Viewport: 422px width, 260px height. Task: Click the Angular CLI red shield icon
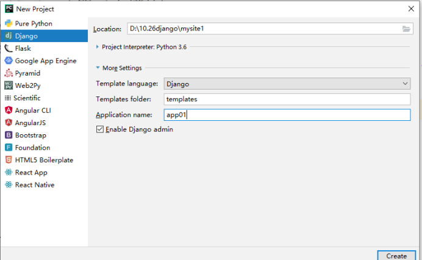point(9,110)
